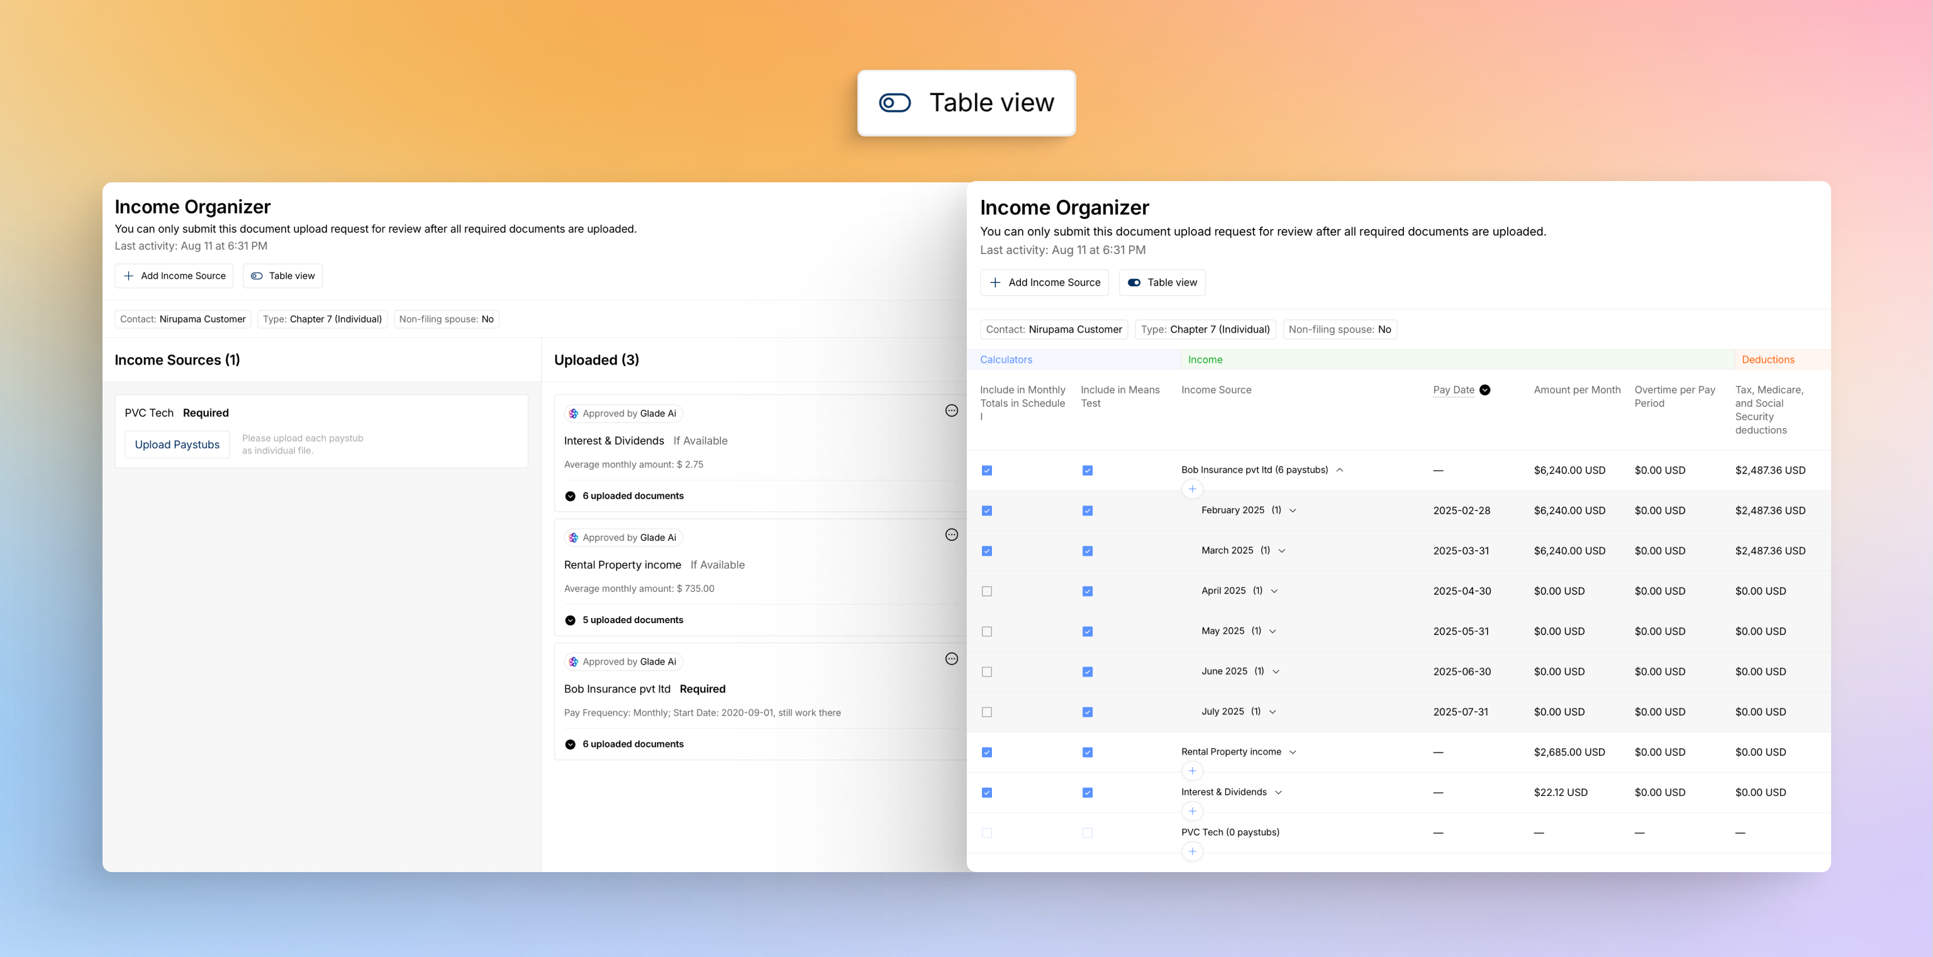
Task: Expand the February 2025 paystub chevron
Action: [1293, 511]
